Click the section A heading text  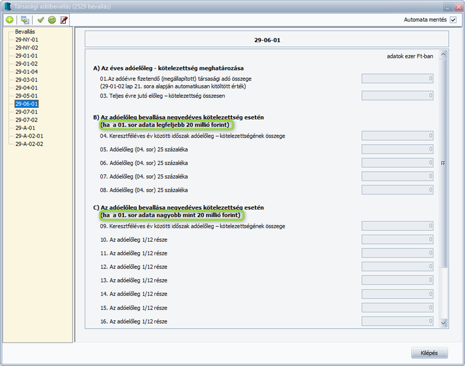click(x=168, y=68)
